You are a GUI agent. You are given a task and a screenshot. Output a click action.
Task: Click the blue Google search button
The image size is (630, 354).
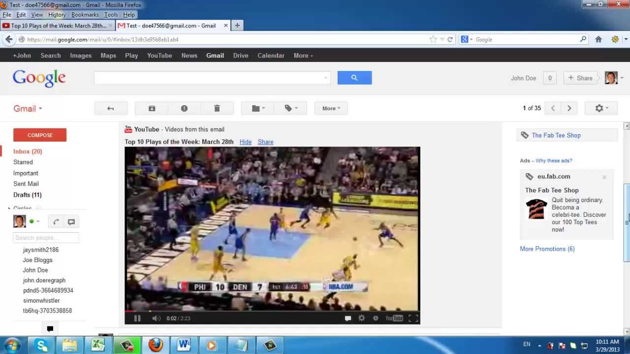pos(354,78)
